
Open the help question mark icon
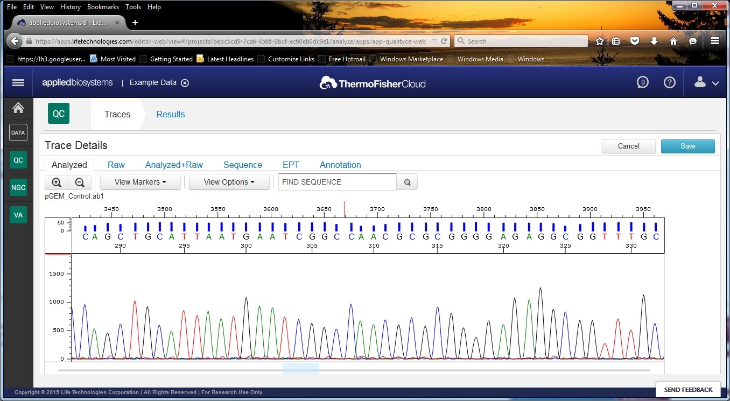pyautogui.click(x=669, y=82)
